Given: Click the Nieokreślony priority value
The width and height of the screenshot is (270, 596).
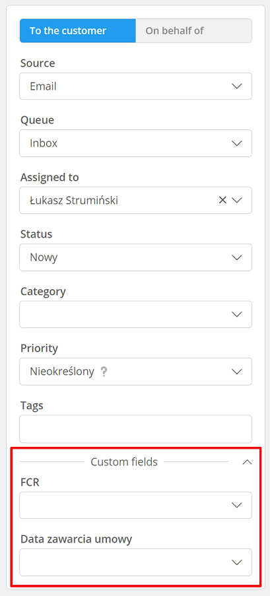Looking at the screenshot, I should [62, 372].
